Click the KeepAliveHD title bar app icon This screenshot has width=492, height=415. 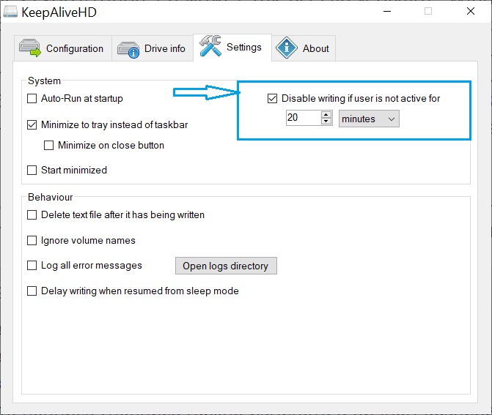tap(10, 12)
